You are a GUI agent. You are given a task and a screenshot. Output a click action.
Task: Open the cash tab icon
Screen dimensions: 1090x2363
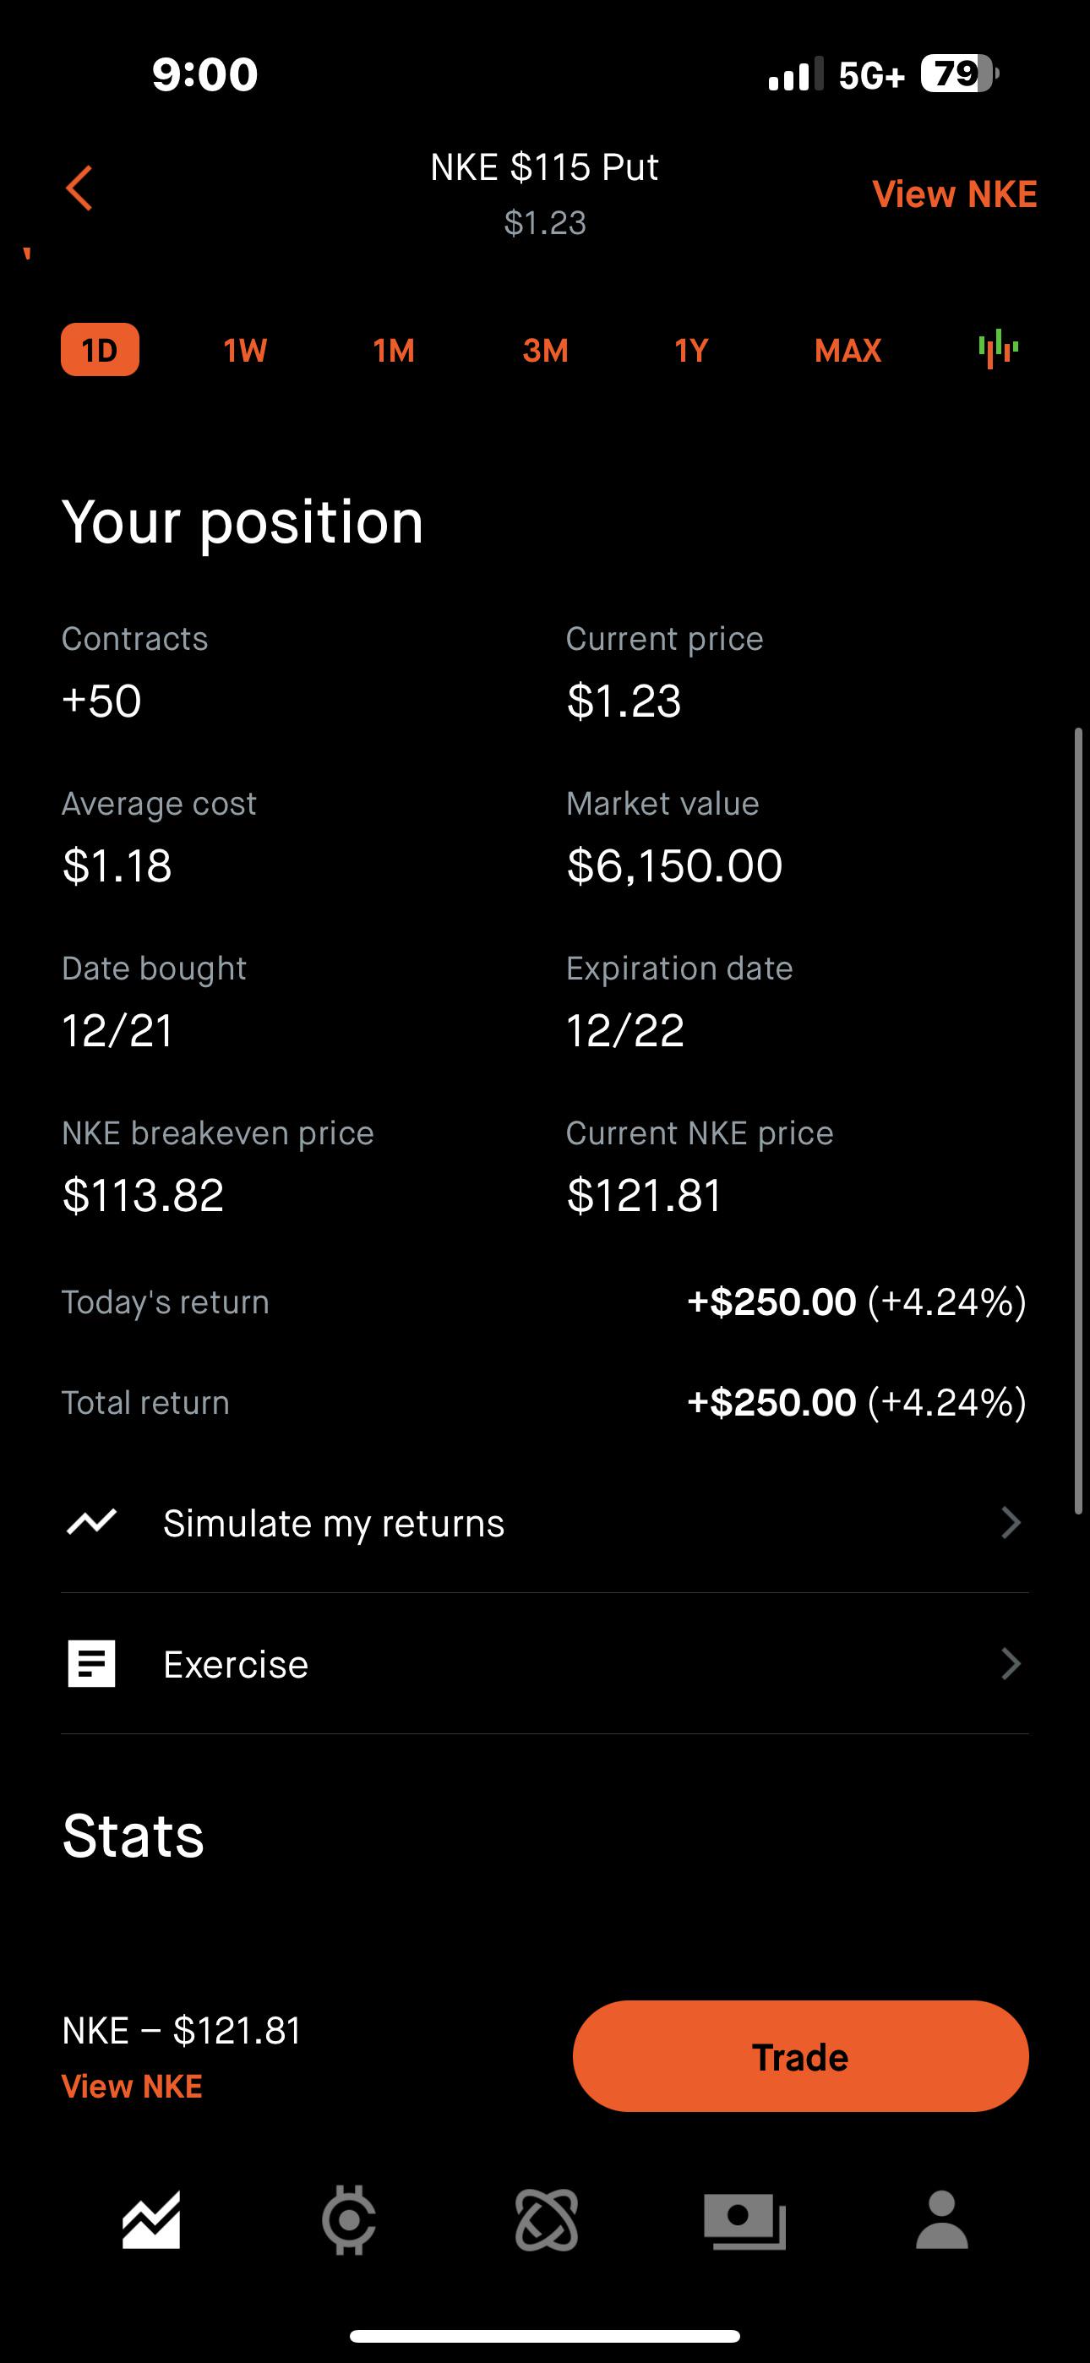(744, 2221)
